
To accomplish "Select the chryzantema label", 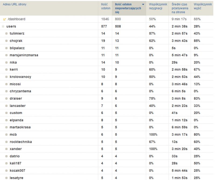I will tap(20, 91).
